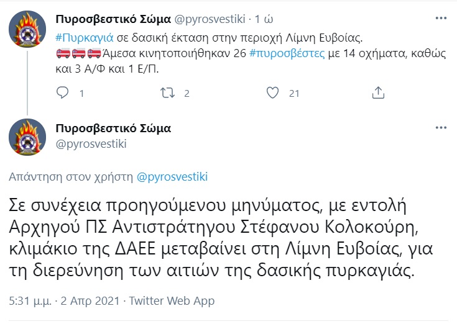Click the like count 21
This screenshot has width=457, height=324.
coord(294,93)
